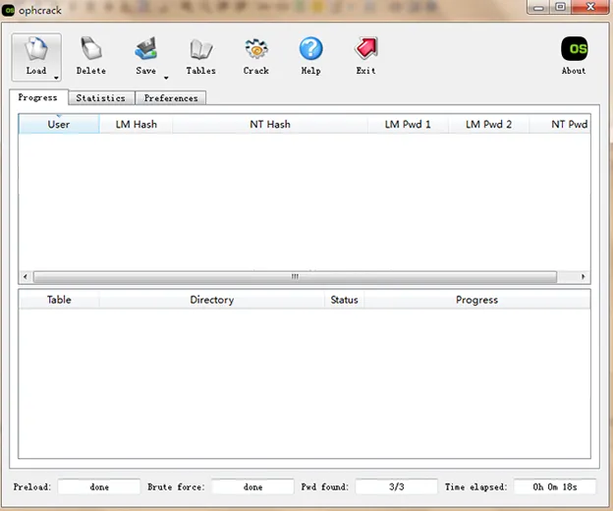613x511 pixels.
Task: Click the Status column header
Action: pos(344,300)
